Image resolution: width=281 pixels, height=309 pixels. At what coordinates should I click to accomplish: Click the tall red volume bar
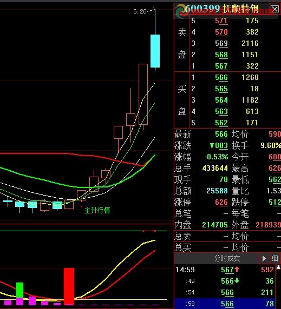69,286
